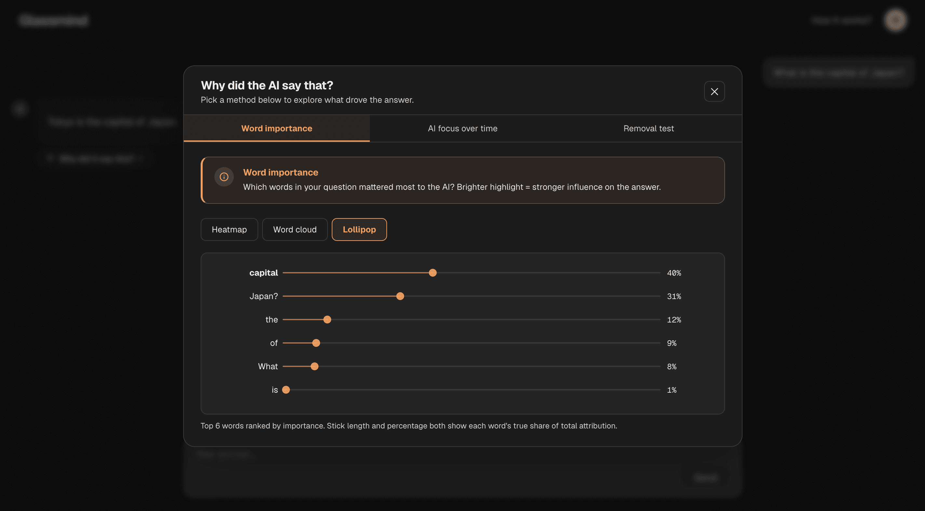The height and width of the screenshot is (511, 925).
Task: Click the 40% value label
Action: [x=674, y=273]
